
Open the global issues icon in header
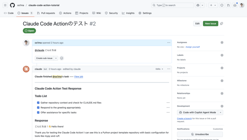pyautogui.click(x=222, y=5)
